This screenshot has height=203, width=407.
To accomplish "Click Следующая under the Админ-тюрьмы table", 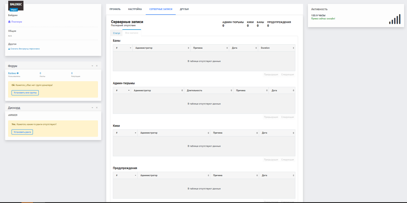I will (287, 117).
